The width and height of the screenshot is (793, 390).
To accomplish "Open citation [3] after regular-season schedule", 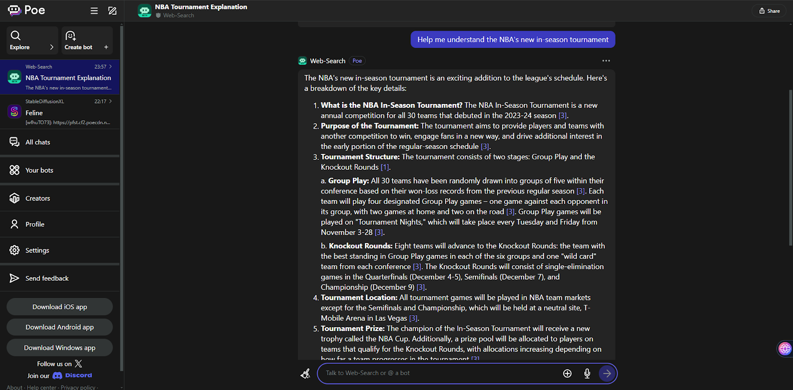I will [x=485, y=146].
